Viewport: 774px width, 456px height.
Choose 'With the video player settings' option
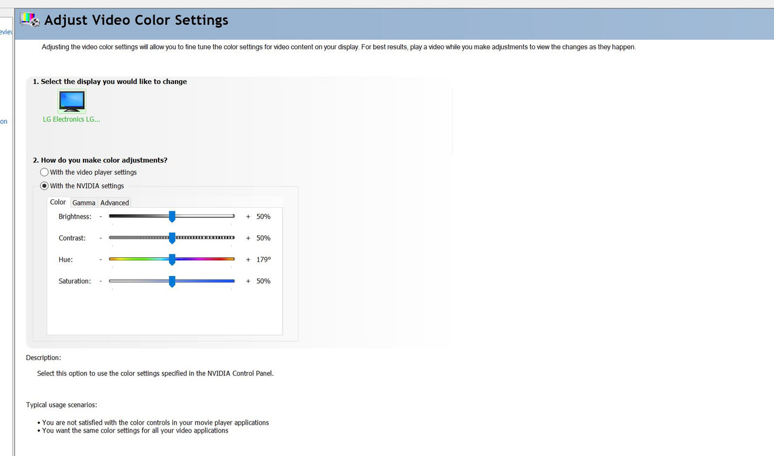click(x=88, y=172)
